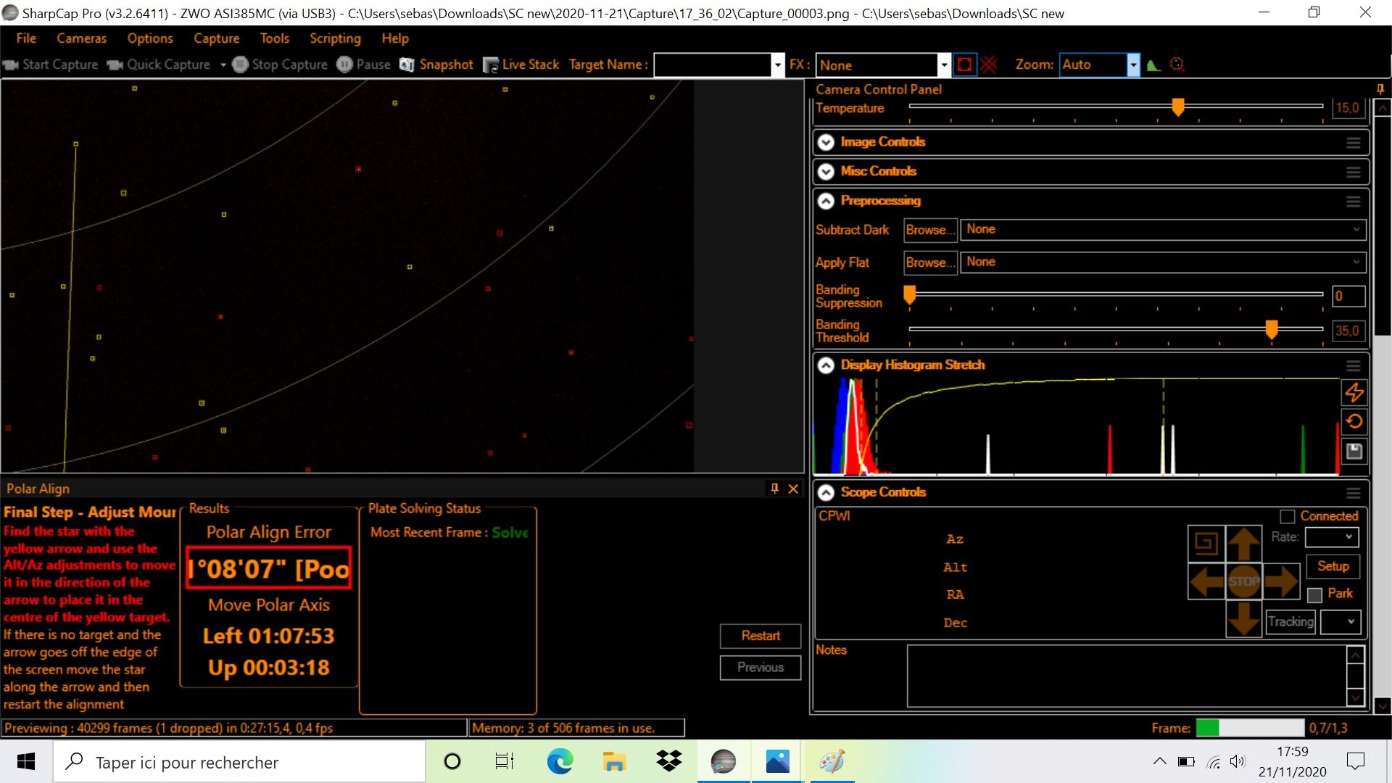Open Help menu
Image resolution: width=1392 pixels, height=783 pixels.
[x=395, y=38]
